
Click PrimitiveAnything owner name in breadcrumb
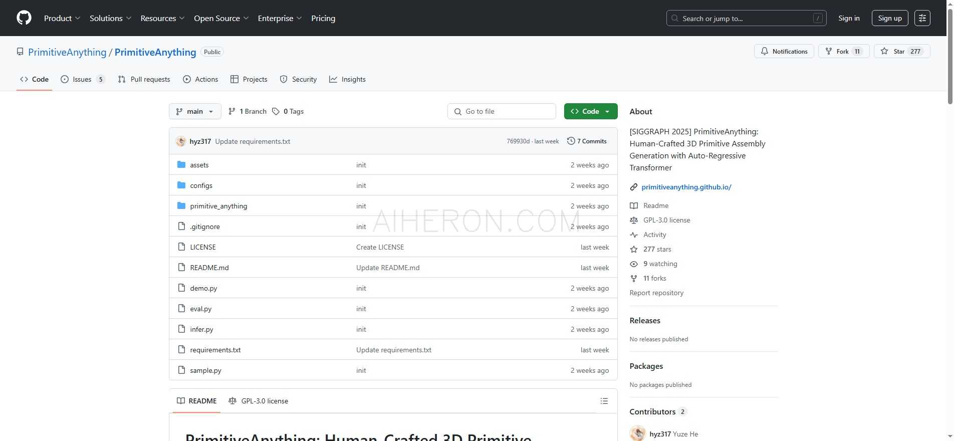[67, 52]
